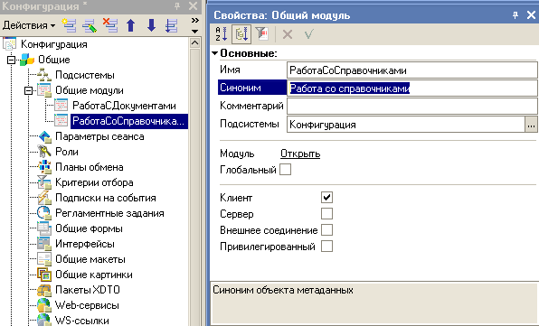The height and width of the screenshot is (326, 539).
Task: Collapse the Основные section
Action: [215, 53]
